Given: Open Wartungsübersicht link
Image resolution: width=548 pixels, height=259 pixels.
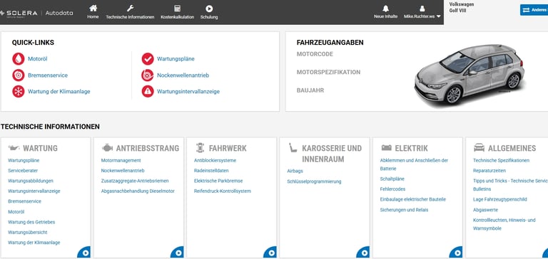Looking at the screenshot, I should point(28,232).
